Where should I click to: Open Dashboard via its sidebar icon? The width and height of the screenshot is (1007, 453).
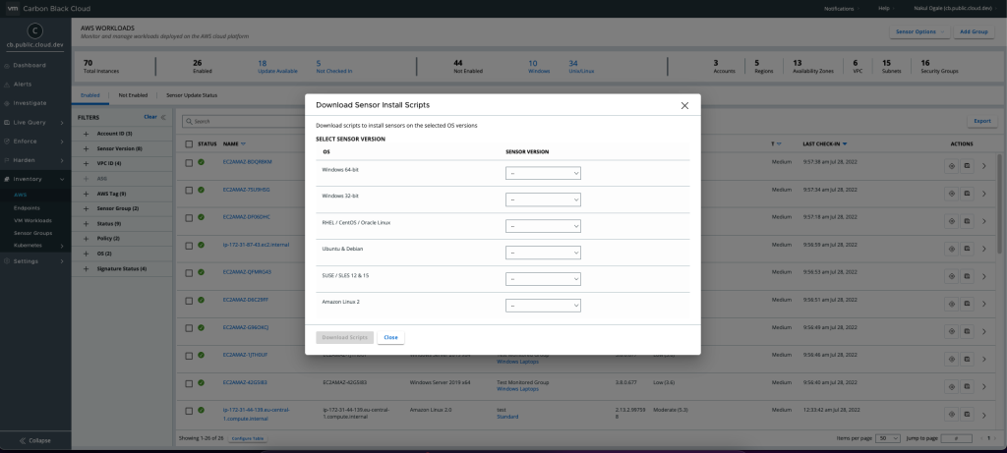7,66
